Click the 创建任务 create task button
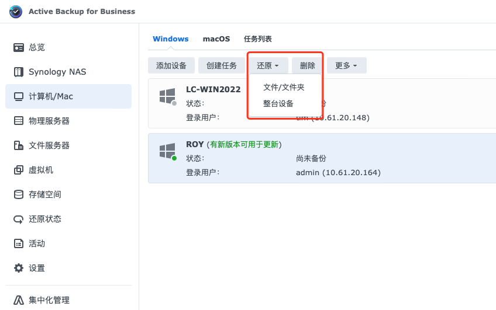The image size is (496, 310). (222, 65)
